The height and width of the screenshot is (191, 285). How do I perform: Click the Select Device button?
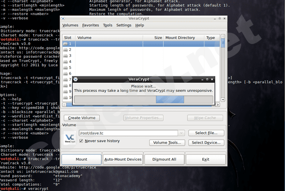click(206, 142)
